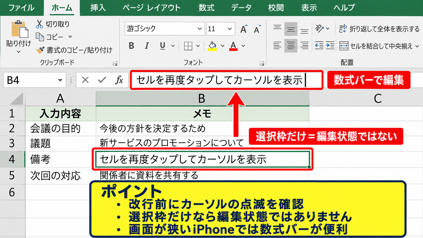Click the borders grid icon

(x=188, y=46)
